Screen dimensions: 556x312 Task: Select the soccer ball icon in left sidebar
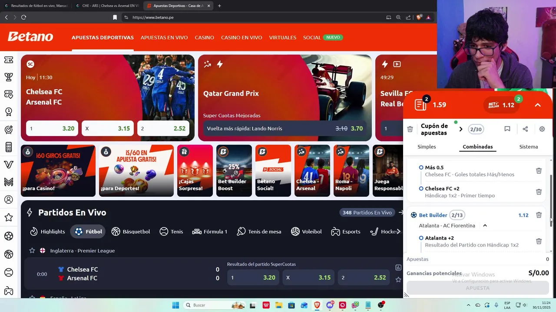click(9, 236)
